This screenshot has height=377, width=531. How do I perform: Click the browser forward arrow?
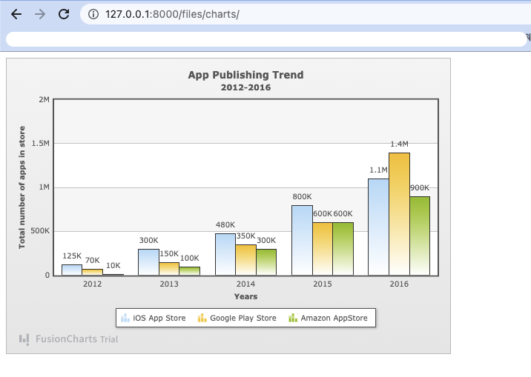[x=40, y=14]
